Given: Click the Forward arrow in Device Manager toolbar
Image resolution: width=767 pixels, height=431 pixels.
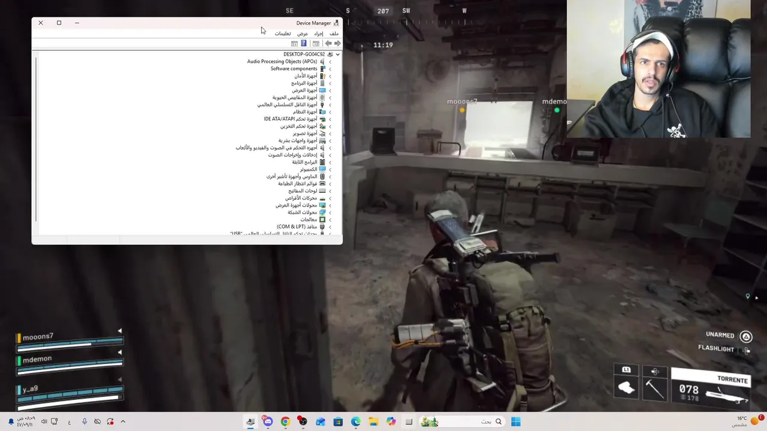Looking at the screenshot, I should 337,44.
